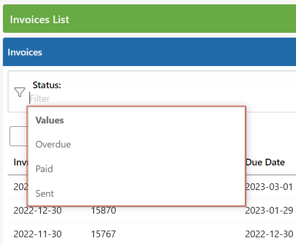Click the Values heading in dropdown
This screenshot has height=245, width=296.
click(x=50, y=120)
